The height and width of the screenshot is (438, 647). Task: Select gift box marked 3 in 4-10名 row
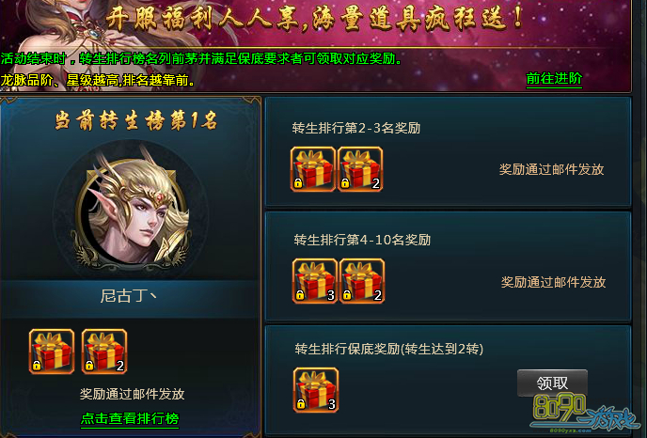(315, 281)
